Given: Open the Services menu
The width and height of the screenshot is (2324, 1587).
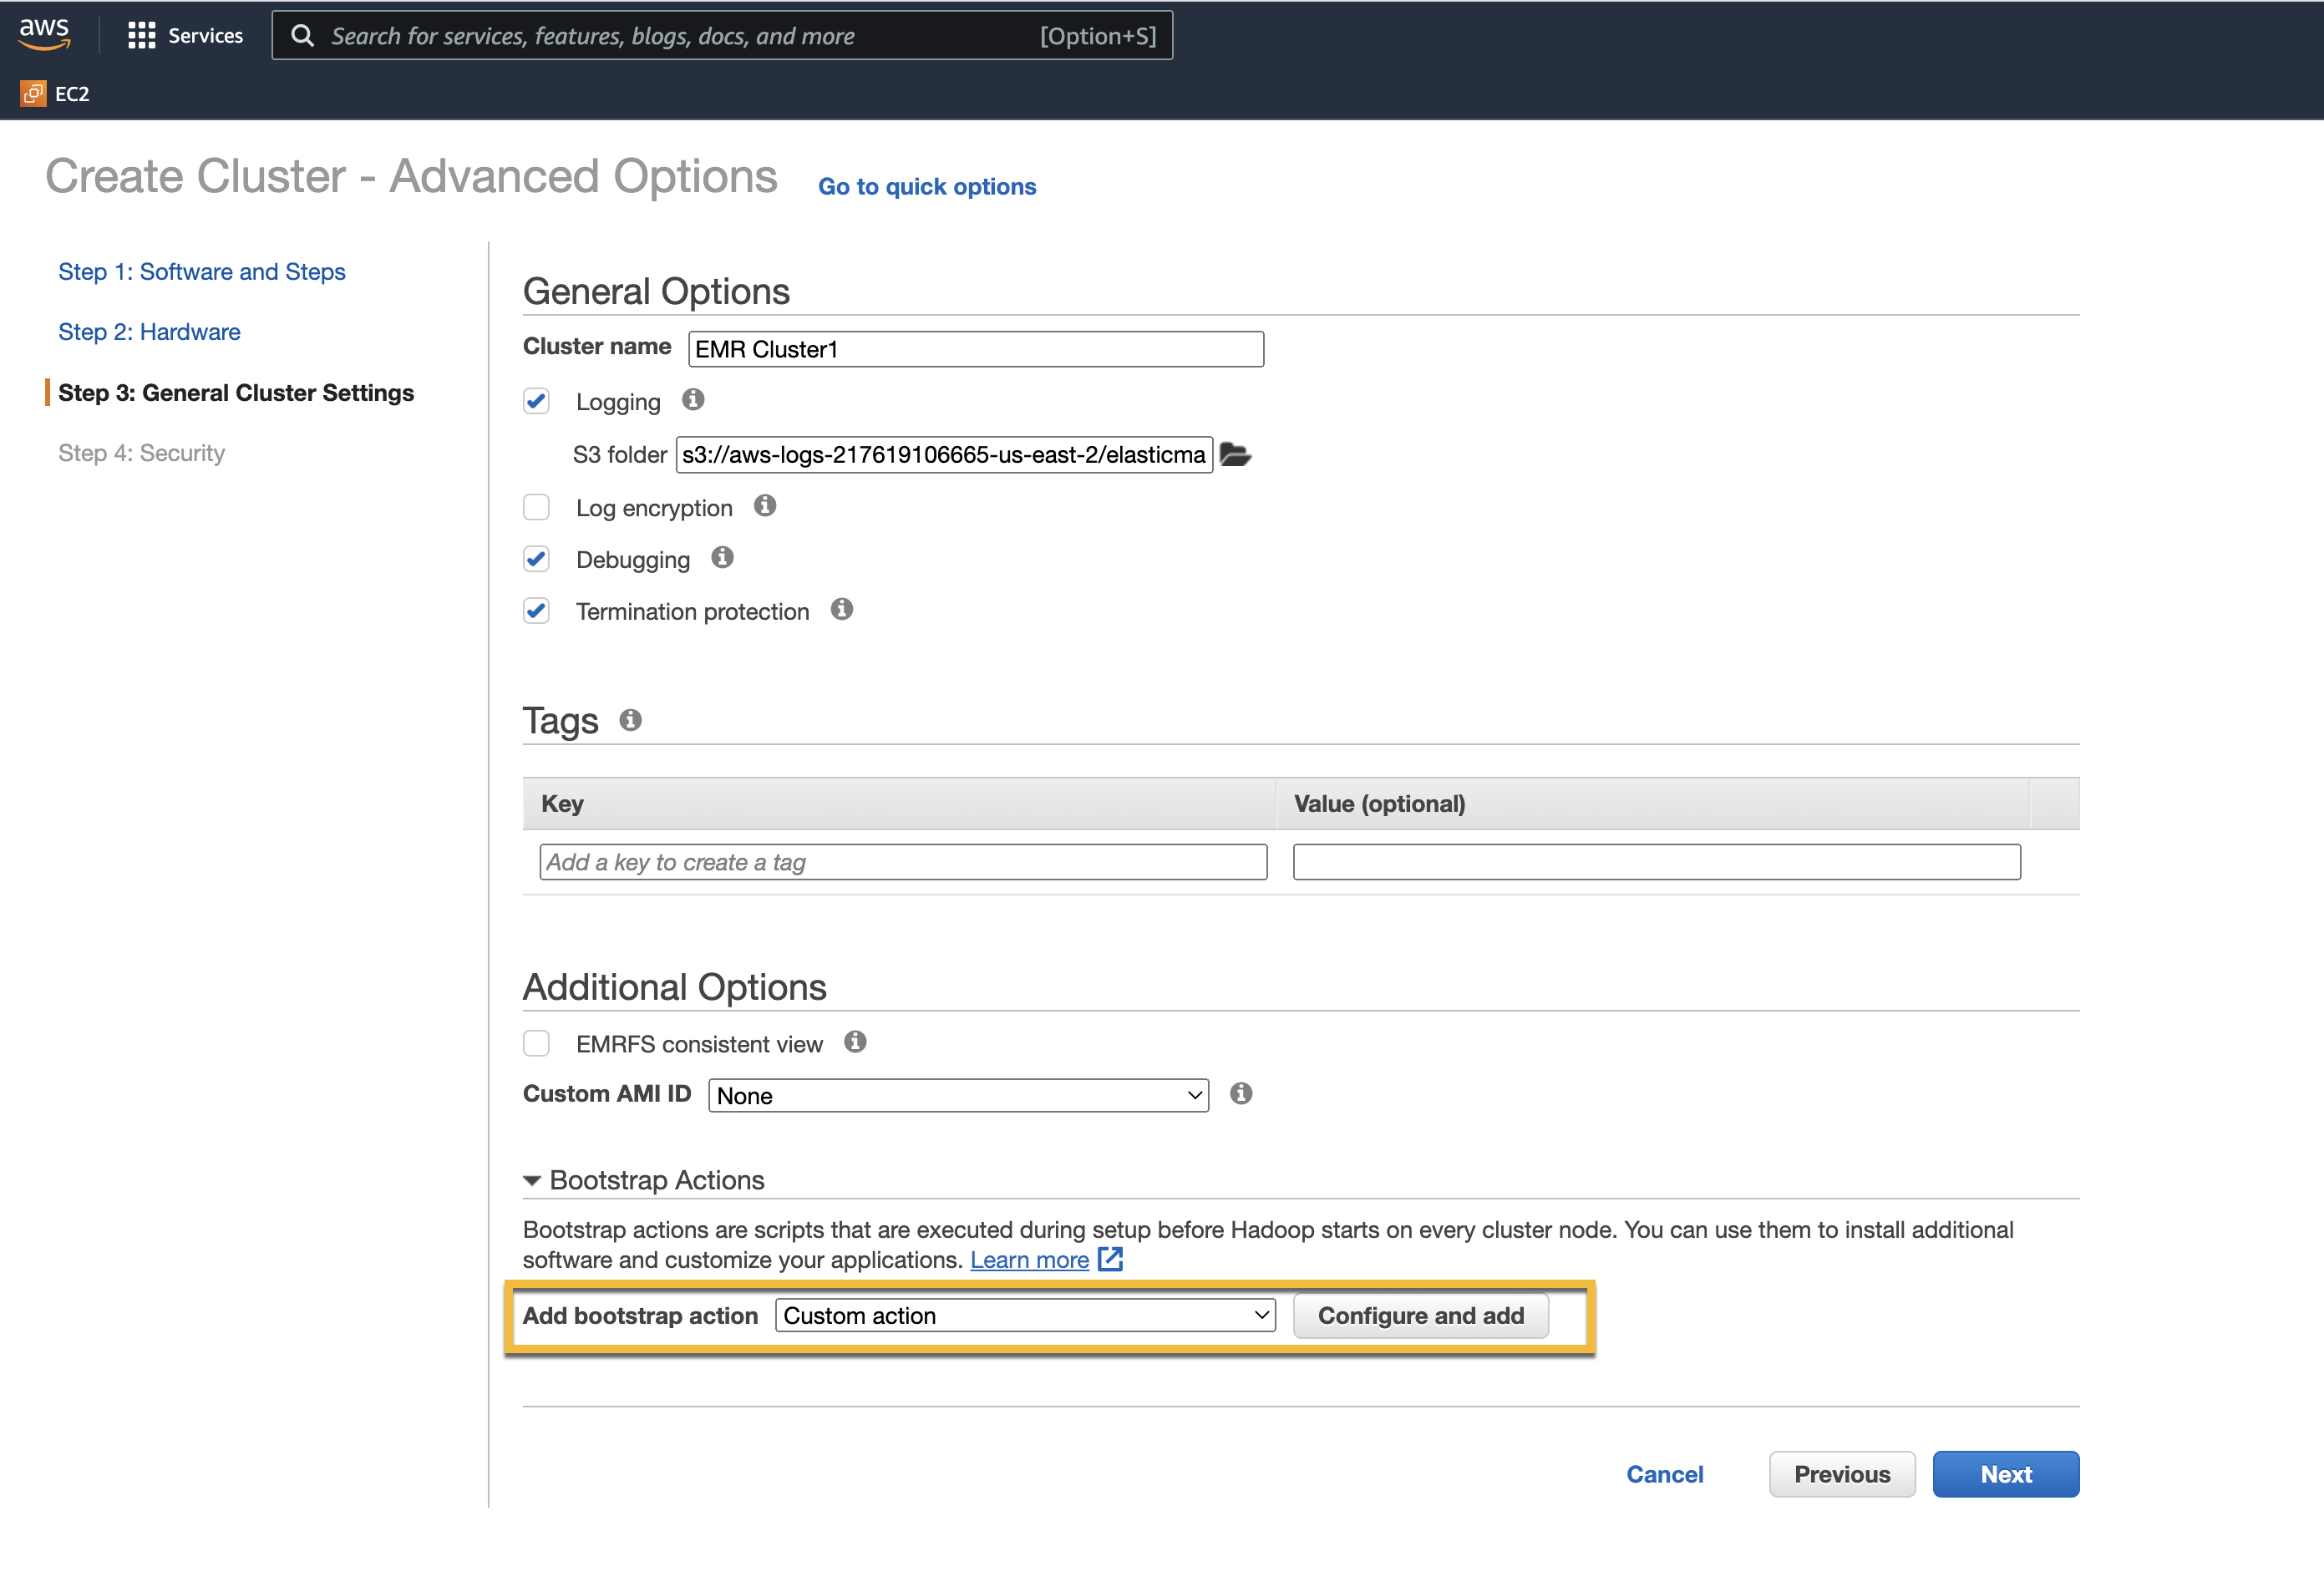Looking at the screenshot, I should (x=185, y=36).
